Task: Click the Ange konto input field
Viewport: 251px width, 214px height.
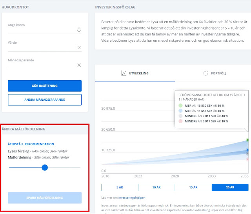Action: tap(45, 28)
